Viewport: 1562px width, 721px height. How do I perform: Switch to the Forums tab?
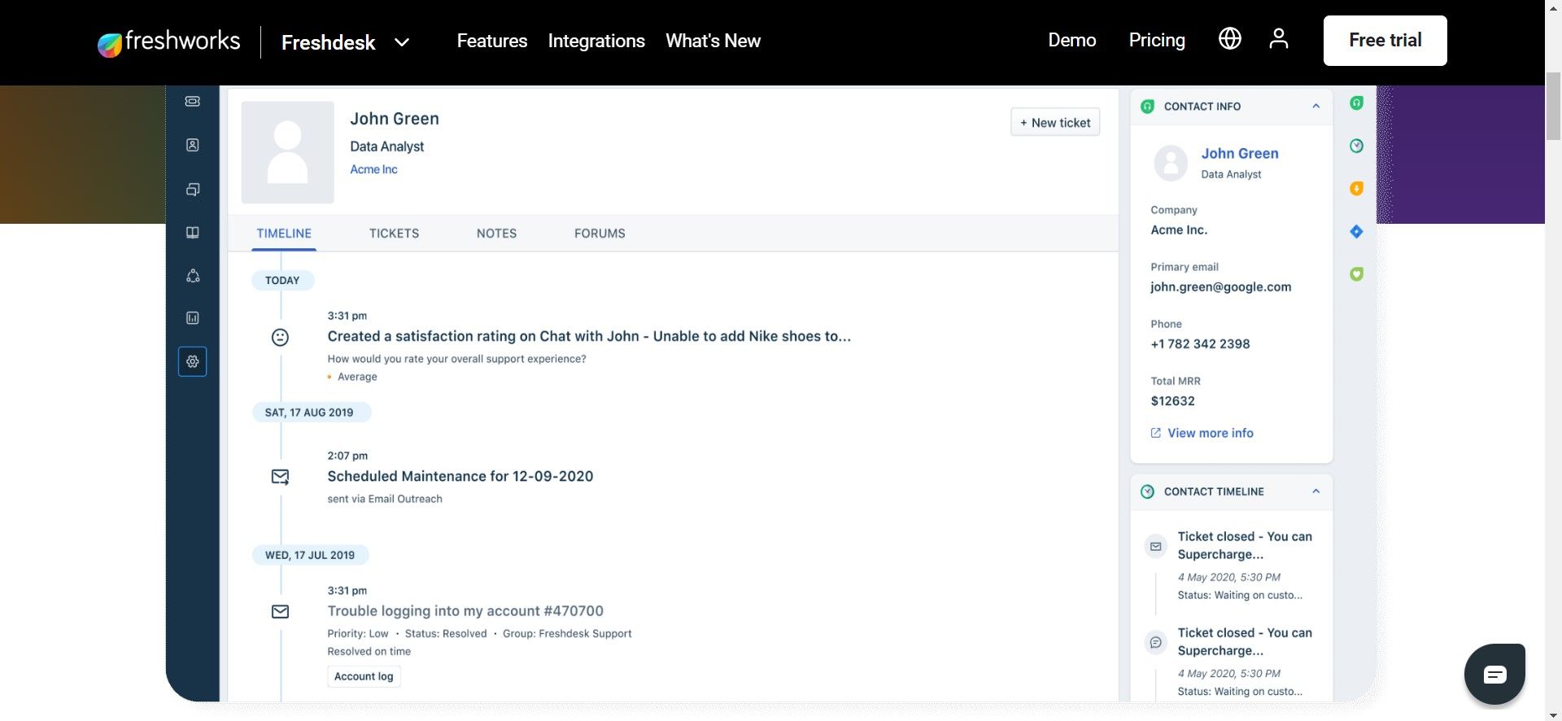click(600, 234)
